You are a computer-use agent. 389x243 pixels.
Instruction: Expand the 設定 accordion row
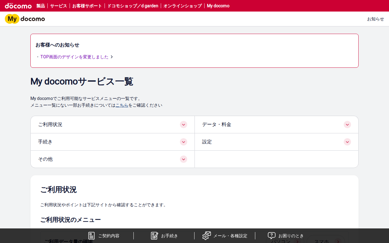click(277, 142)
